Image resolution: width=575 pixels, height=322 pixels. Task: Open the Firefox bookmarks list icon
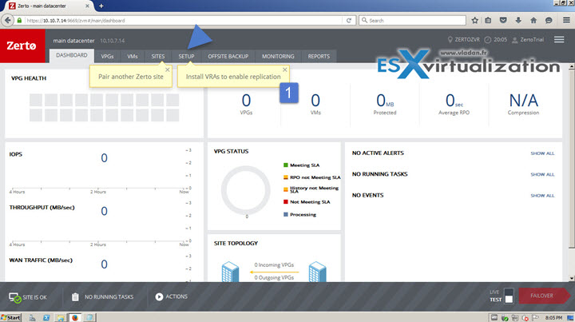pyautogui.click(x=488, y=21)
